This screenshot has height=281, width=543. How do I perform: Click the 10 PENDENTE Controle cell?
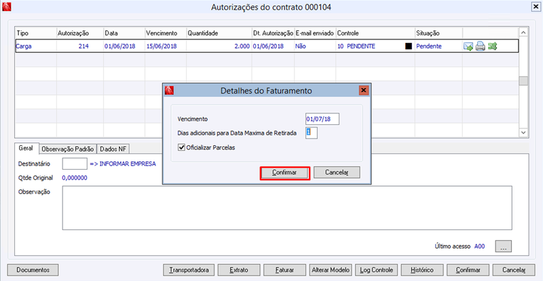[375, 46]
